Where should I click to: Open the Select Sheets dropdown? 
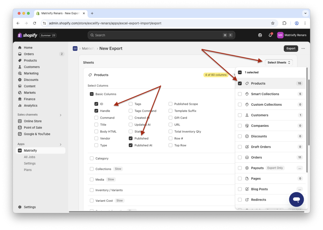(279, 62)
